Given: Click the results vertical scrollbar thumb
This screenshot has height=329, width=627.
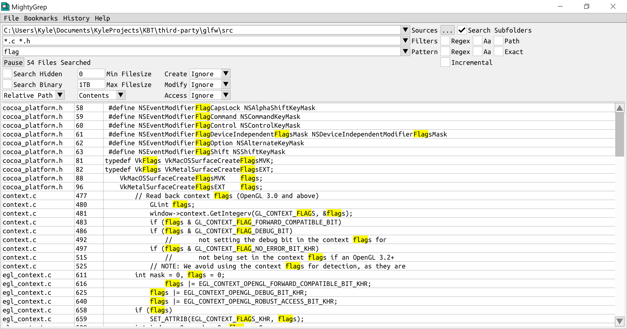Looking at the screenshot, I should click(619, 135).
